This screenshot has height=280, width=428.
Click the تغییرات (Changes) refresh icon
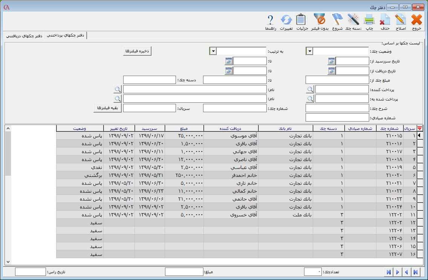pyautogui.click(x=286, y=20)
